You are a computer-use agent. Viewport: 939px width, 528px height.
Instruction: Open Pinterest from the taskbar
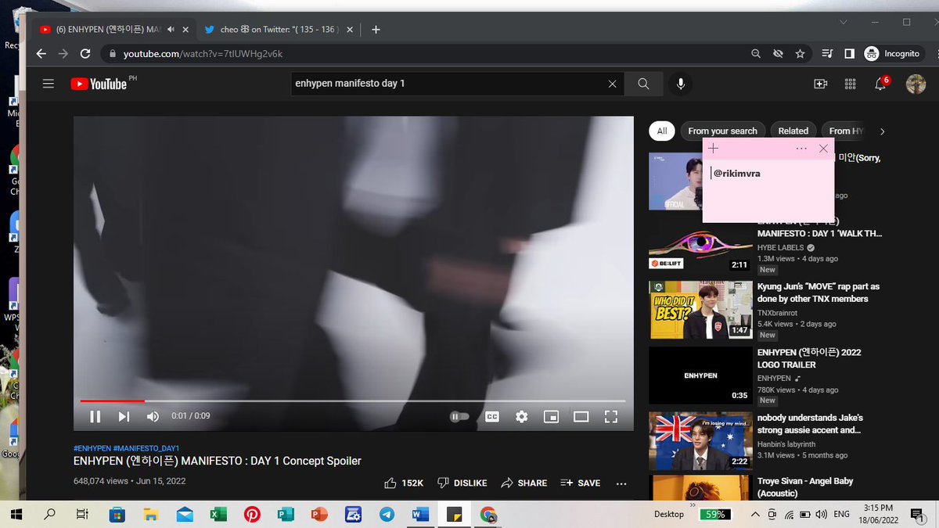point(252,515)
